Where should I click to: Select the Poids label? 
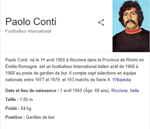[x=12, y=109]
